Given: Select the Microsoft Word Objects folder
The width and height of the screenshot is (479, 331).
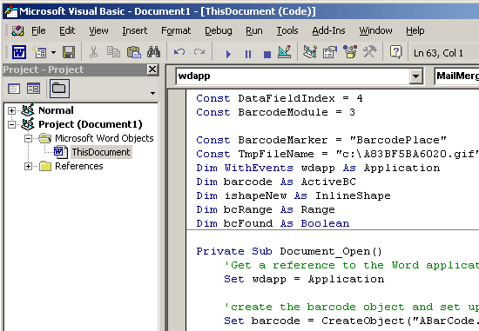Looking at the screenshot, I should coord(105,138).
